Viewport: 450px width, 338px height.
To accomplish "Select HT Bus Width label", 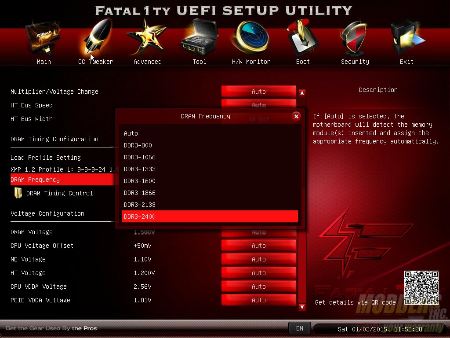I will click(x=32, y=119).
